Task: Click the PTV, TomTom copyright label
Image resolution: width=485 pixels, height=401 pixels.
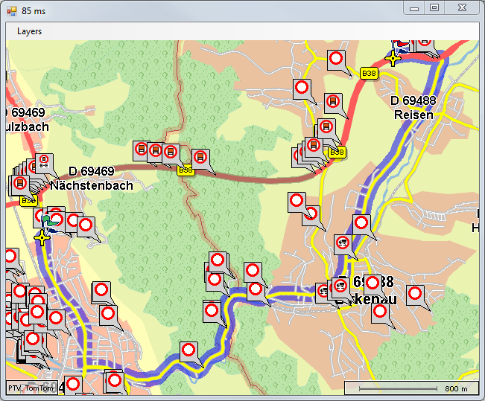Action: (30, 388)
